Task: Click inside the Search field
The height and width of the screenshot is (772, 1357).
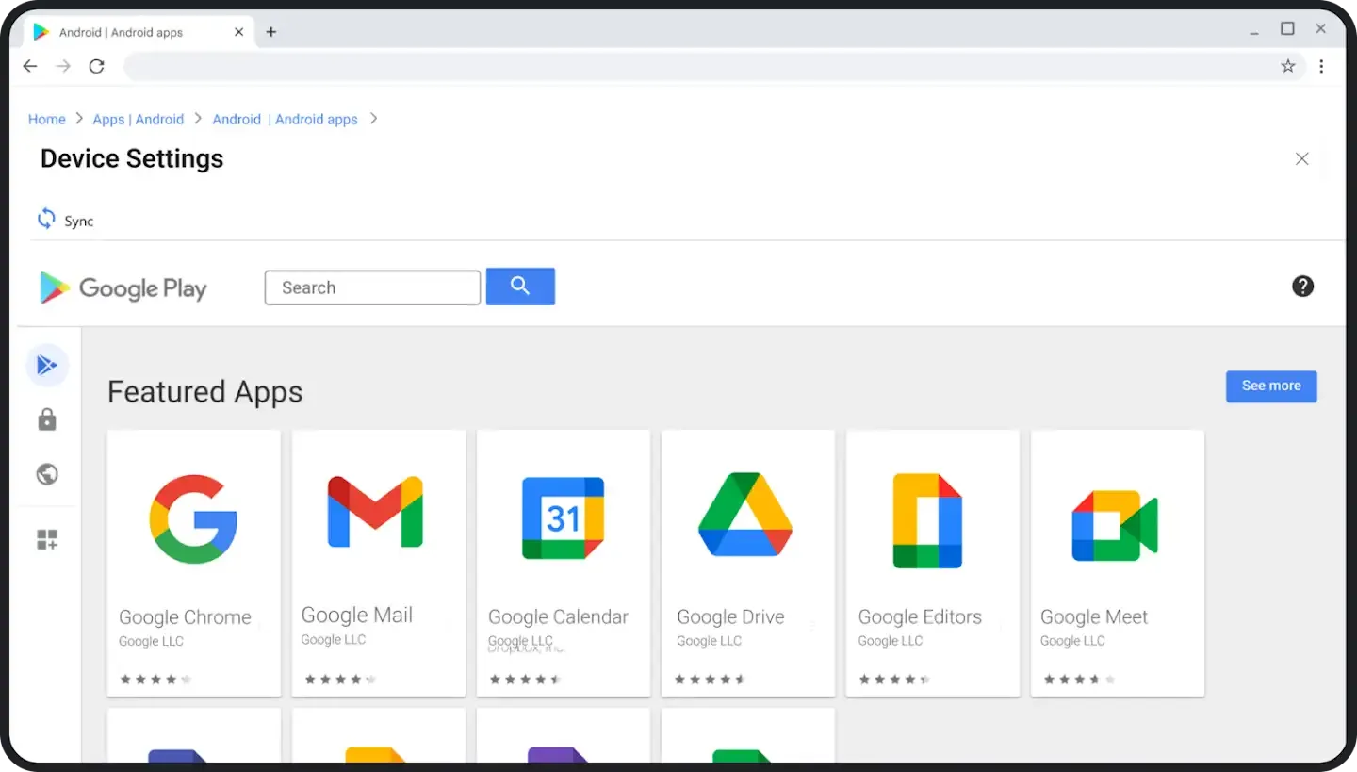Action: click(x=371, y=287)
